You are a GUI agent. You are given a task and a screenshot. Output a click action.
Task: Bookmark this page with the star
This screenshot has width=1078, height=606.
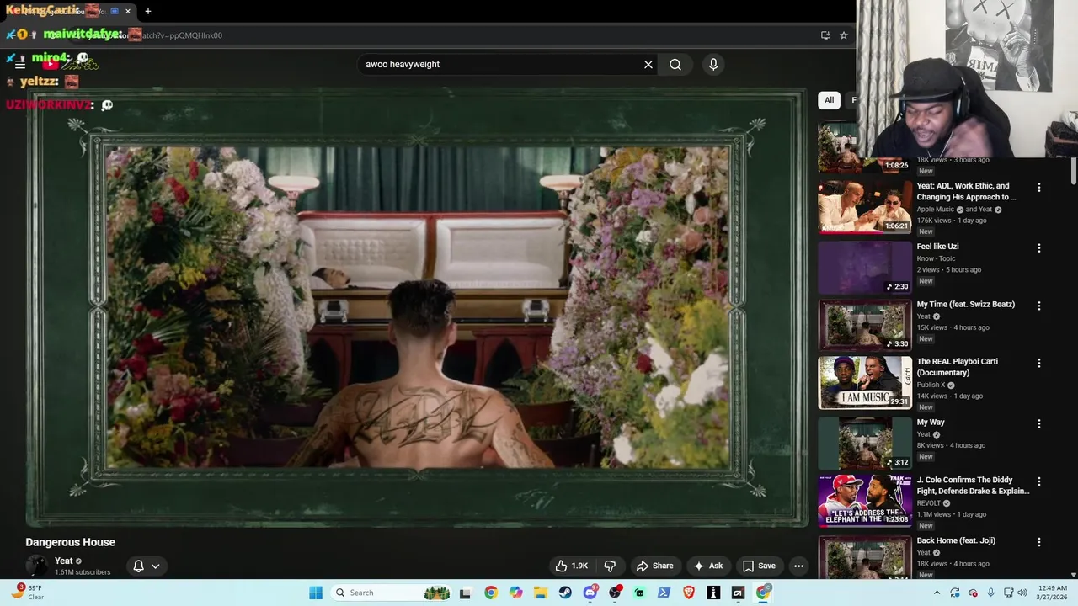click(844, 35)
